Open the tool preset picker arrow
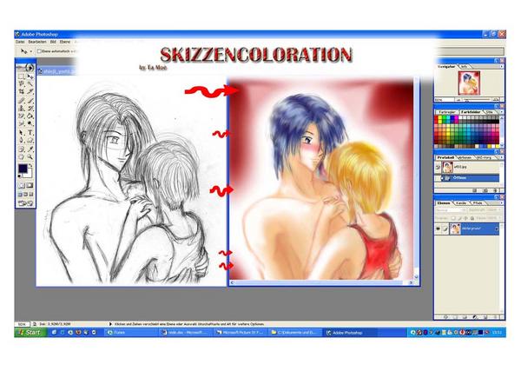This screenshot has height=391, width=521. (31, 51)
